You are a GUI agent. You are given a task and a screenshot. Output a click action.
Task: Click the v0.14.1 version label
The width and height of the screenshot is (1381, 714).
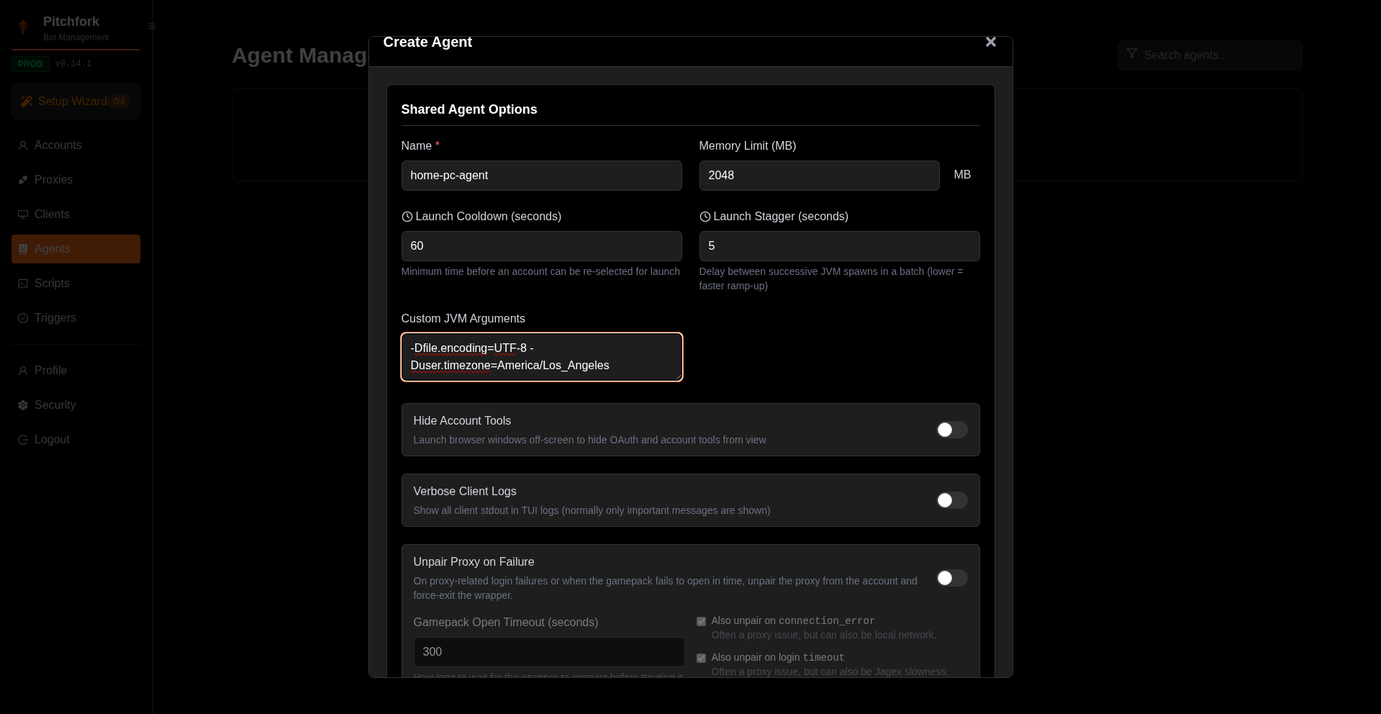coord(73,63)
